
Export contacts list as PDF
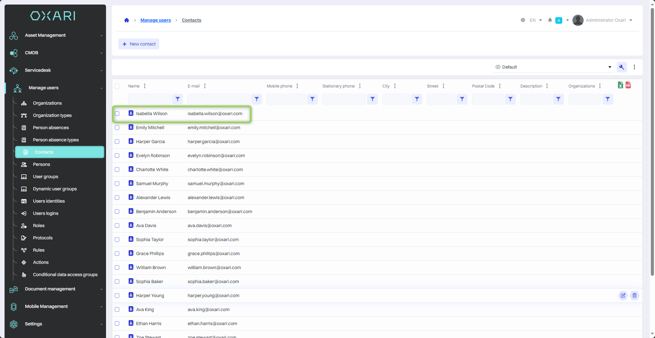tap(628, 85)
